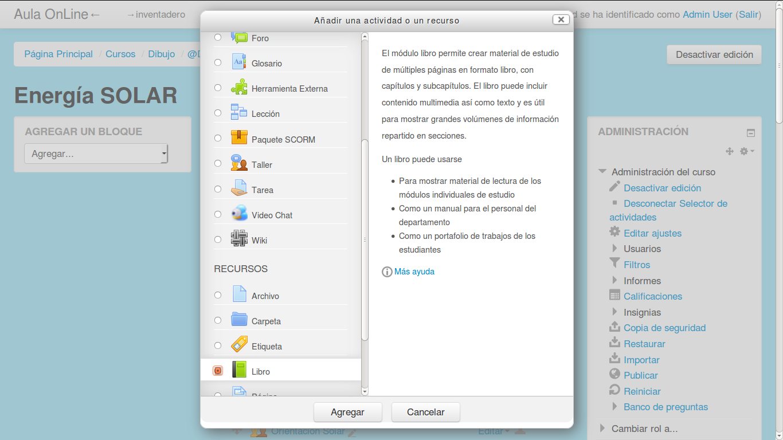783x440 pixels.
Task: Collapse the Administración del curso tree
Action: coord(602,171)
